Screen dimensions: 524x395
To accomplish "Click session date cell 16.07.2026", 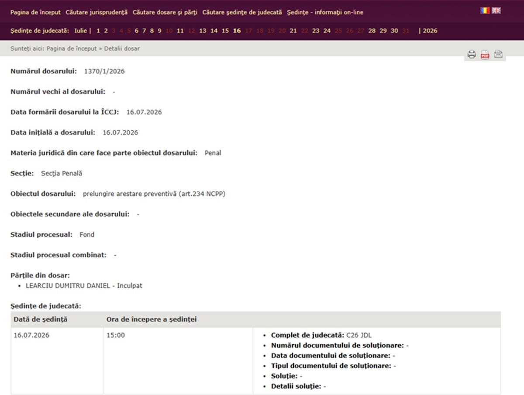I will coord(31,336).
